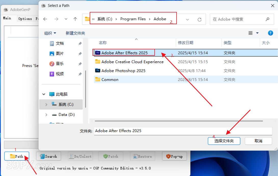The height and width of the screenshot is (176, 278).
Task: Open the blue Help icon
Action: [270, 33]
